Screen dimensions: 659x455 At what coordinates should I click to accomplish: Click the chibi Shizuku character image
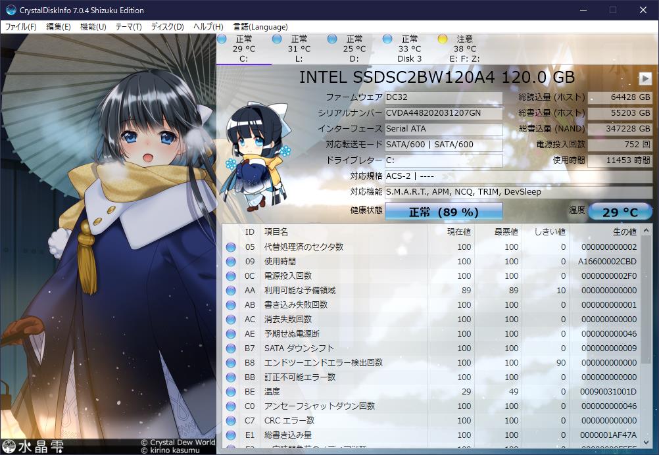pyautogui.click(x=257, y=156)
